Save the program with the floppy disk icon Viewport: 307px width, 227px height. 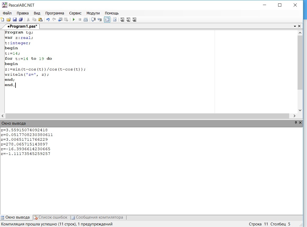[15, 19]
